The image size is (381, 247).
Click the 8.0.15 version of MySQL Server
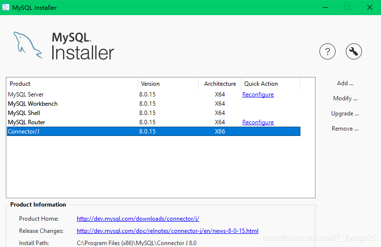147,95
